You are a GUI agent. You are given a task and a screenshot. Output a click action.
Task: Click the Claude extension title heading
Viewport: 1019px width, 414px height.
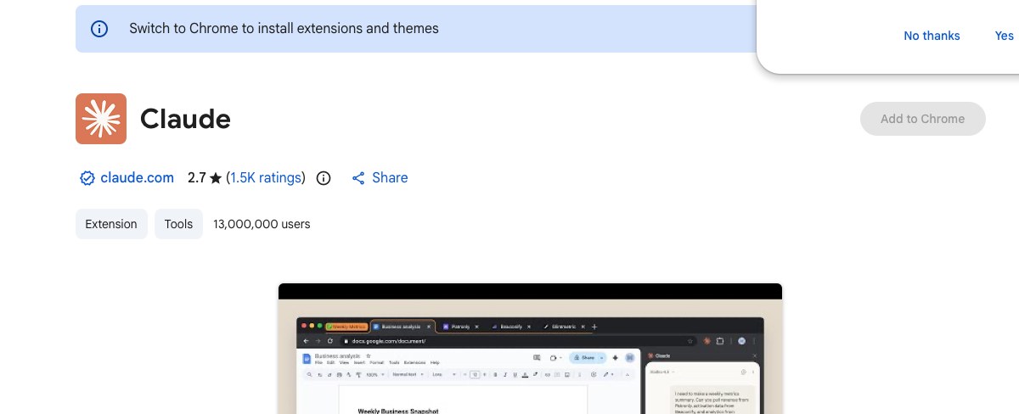[x=185, y=119]
